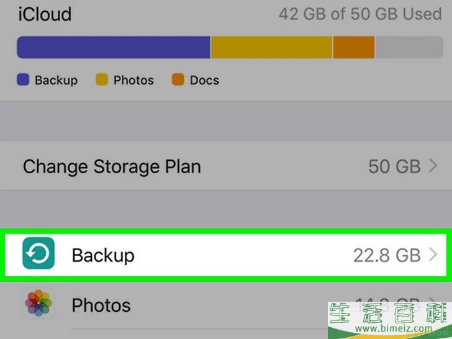Open Change Storage Plan

click(x=226, y=165)
